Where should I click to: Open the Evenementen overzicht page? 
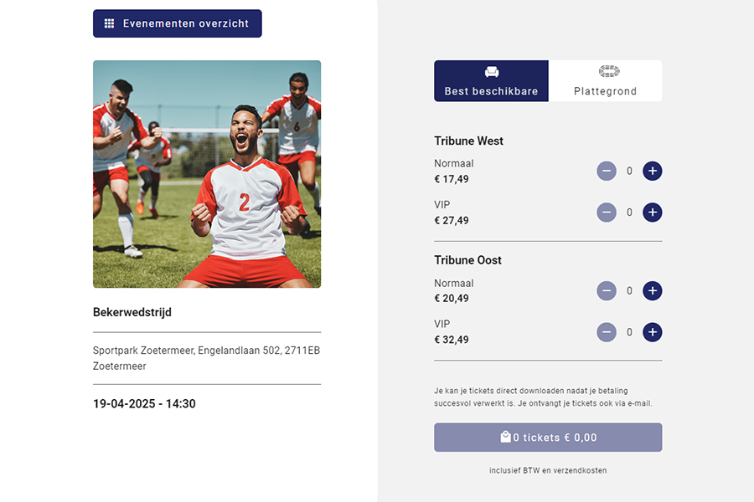tap(178, 23)
